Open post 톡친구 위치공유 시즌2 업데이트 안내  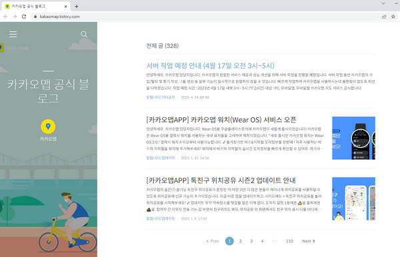[x=221, y=180]
